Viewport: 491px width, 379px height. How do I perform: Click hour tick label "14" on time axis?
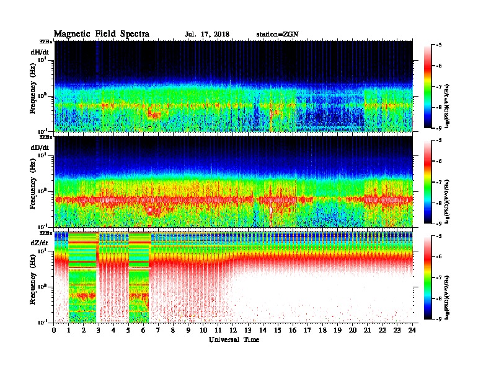pos(263,330)
